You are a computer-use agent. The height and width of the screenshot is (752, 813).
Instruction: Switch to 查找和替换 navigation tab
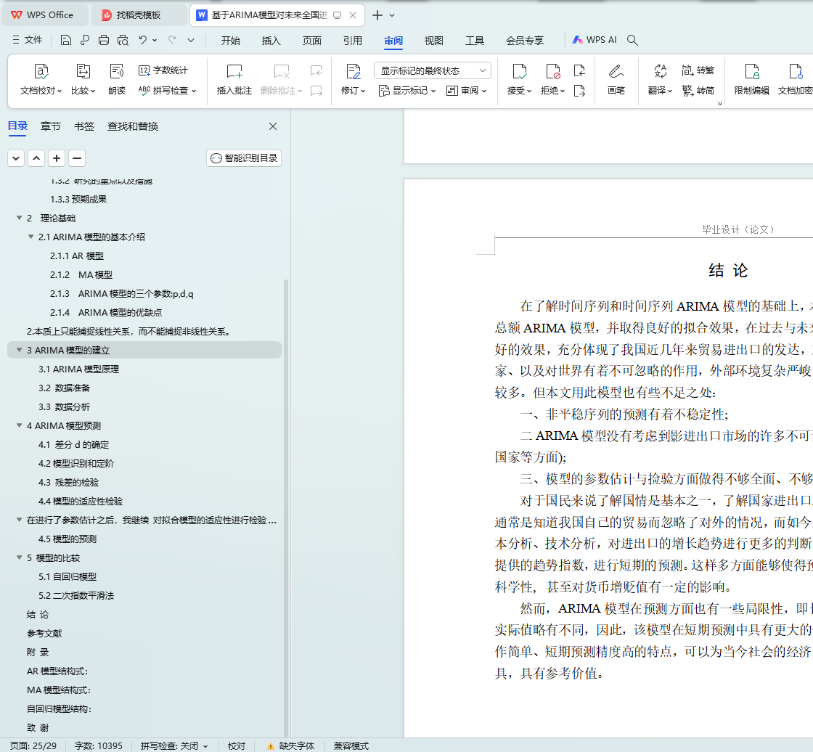click(x=133, y=126)
